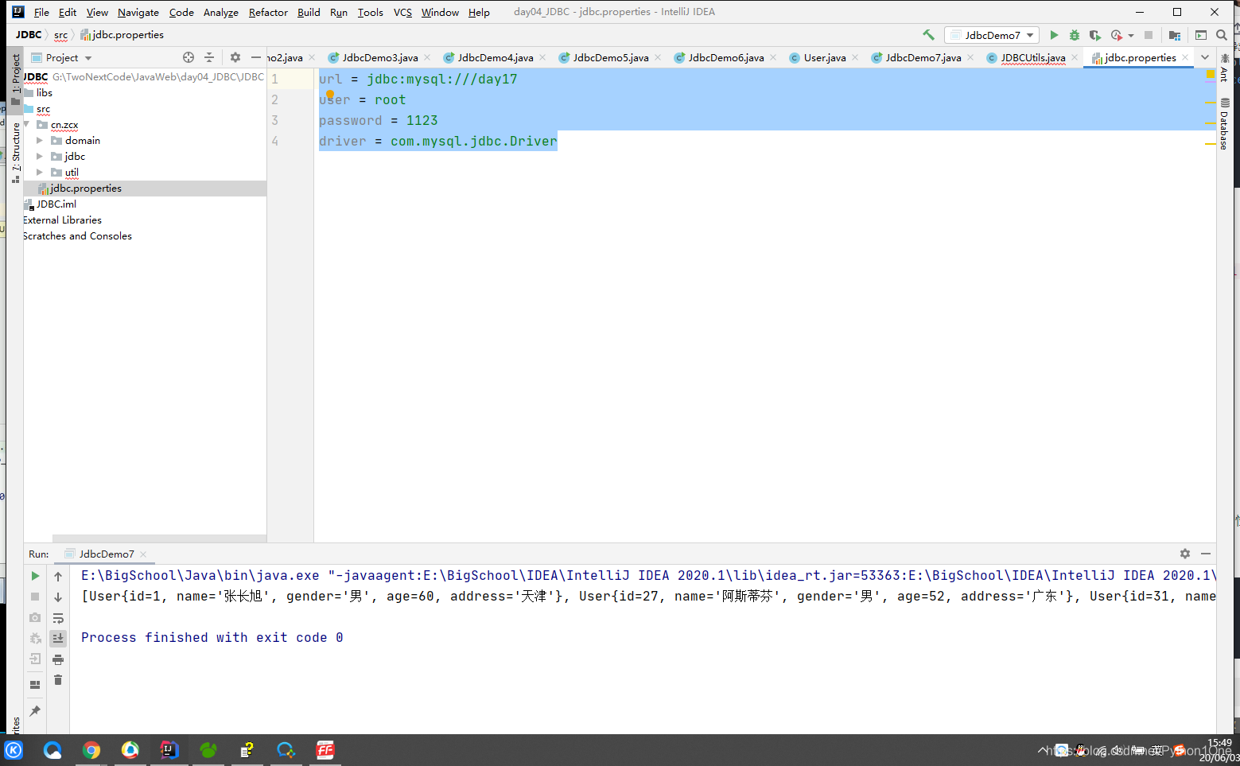Collapse the cn.zcx package
The image size is (1240, 766).
tap(27, 125)
